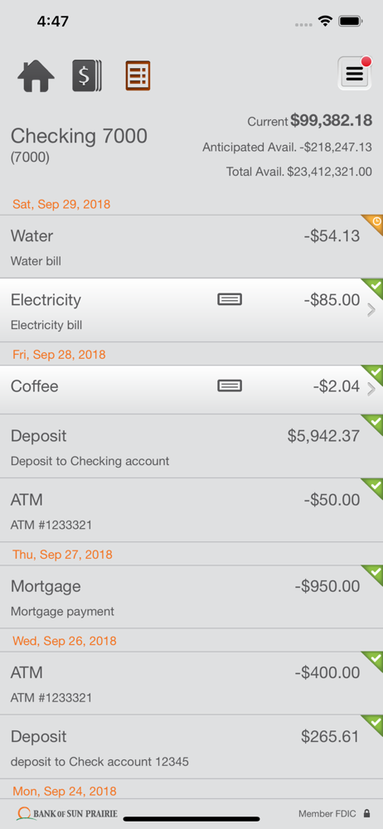This screenshot has width=383, height=829.
Task: Tap the check image icon on Electricity
Action: tap(230, 300)
